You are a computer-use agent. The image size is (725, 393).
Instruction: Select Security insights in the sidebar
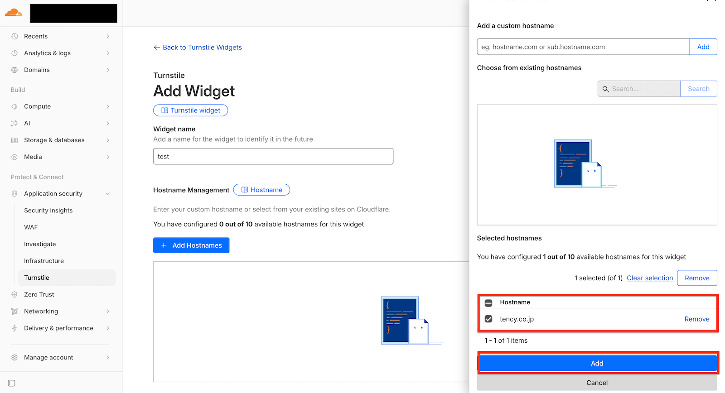tap(48, 211)
